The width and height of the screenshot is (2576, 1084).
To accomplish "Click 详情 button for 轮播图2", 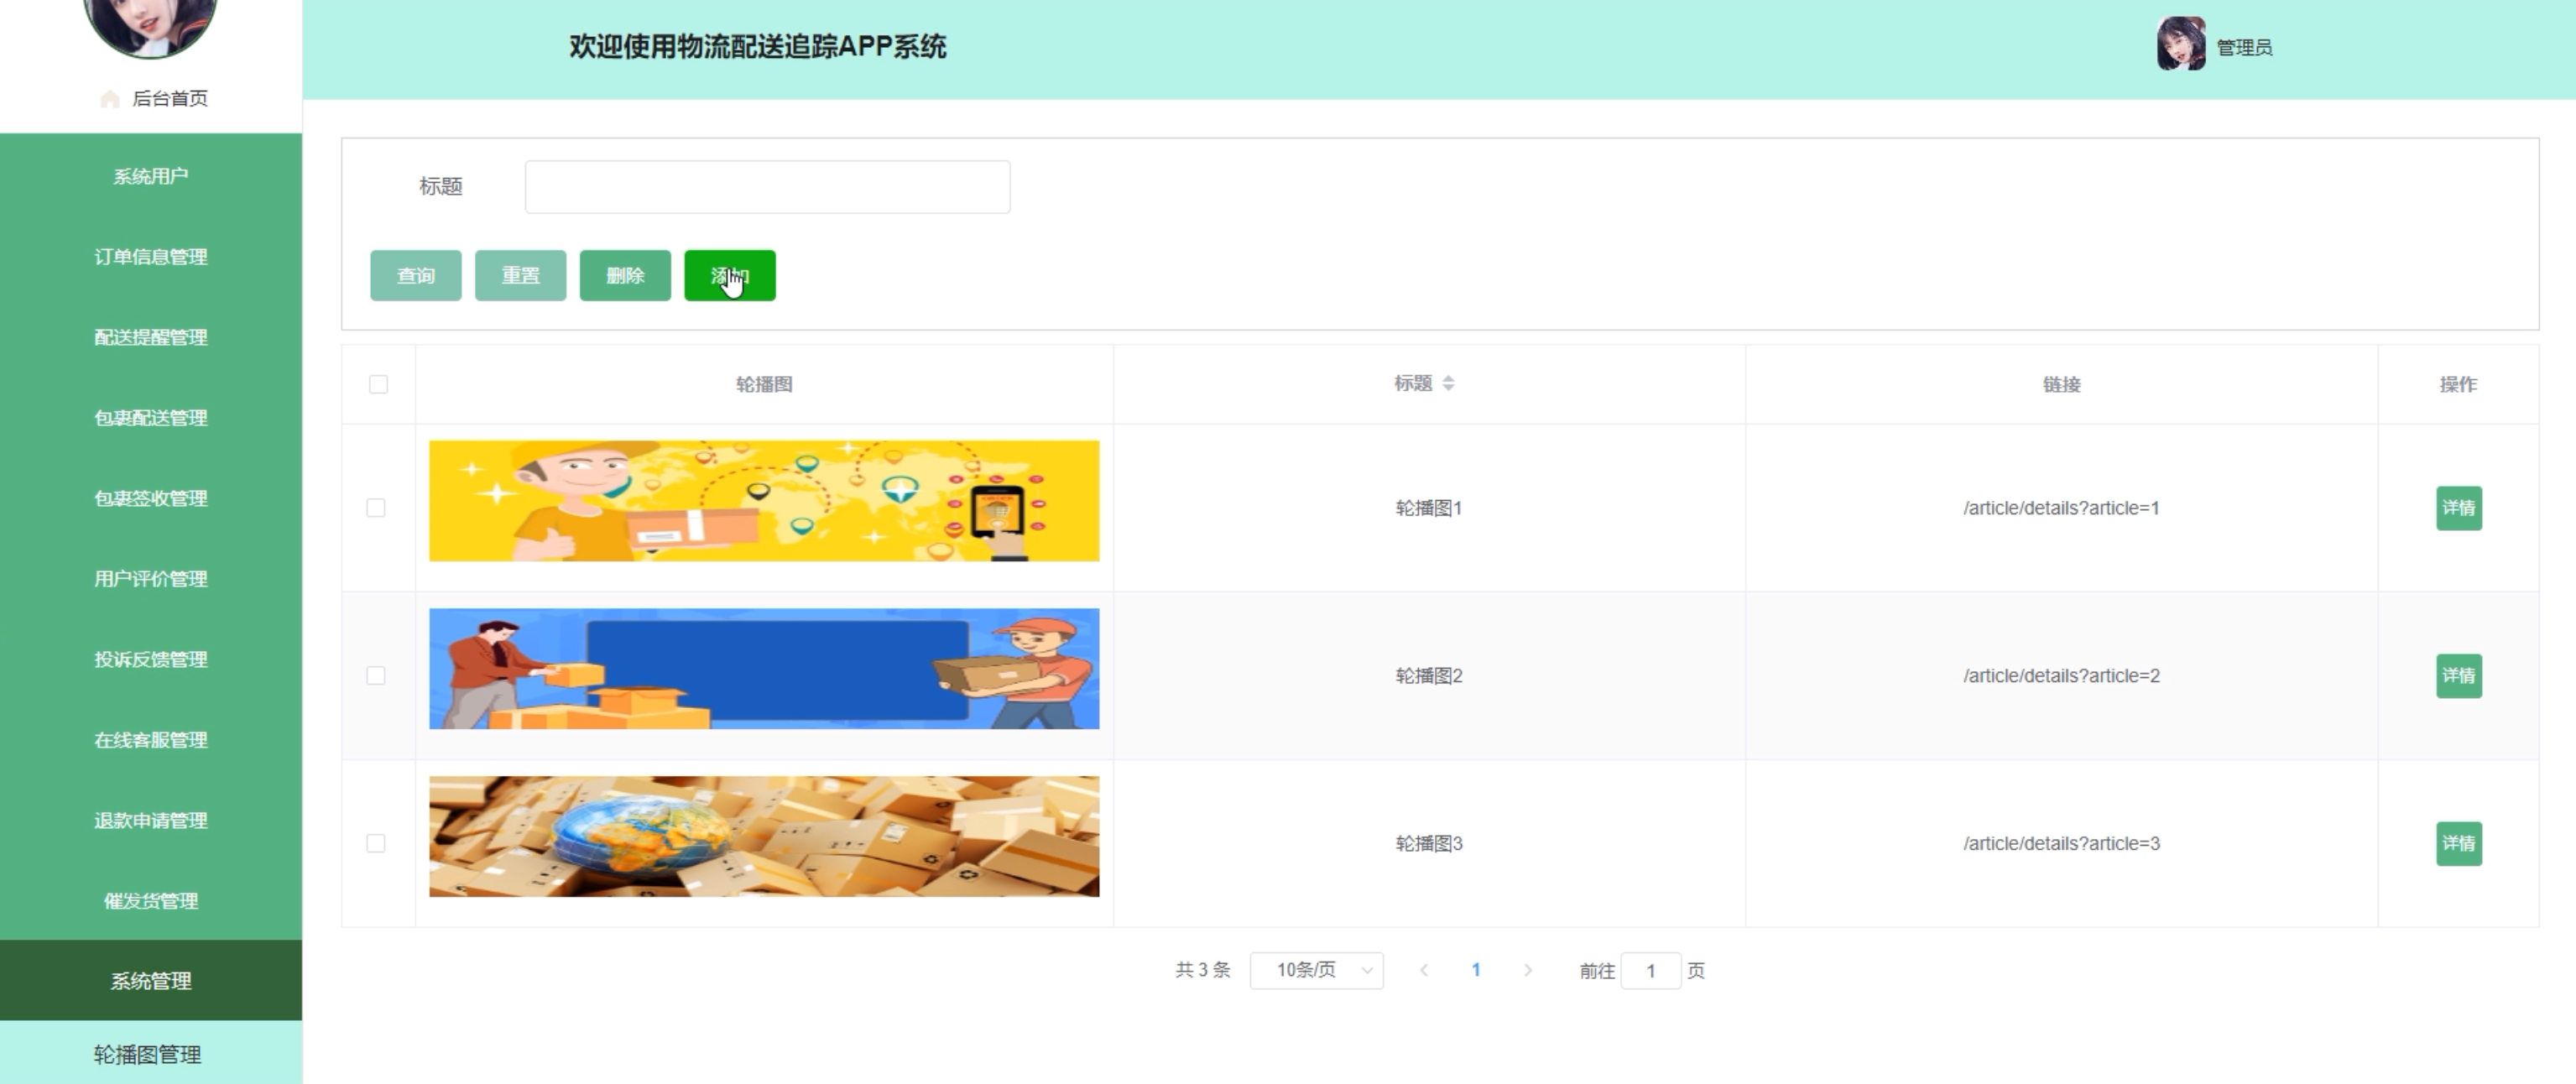I will [2458, 676].
